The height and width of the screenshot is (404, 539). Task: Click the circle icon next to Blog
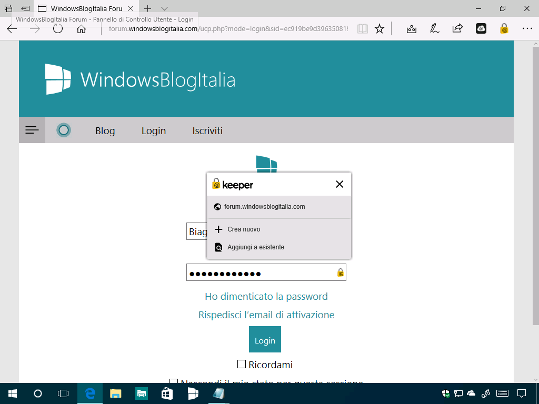[x=64, y=130]
